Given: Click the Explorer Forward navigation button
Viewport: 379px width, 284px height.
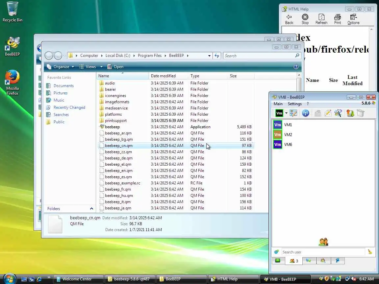Looking at the screenshot, I should pos(58,56).
